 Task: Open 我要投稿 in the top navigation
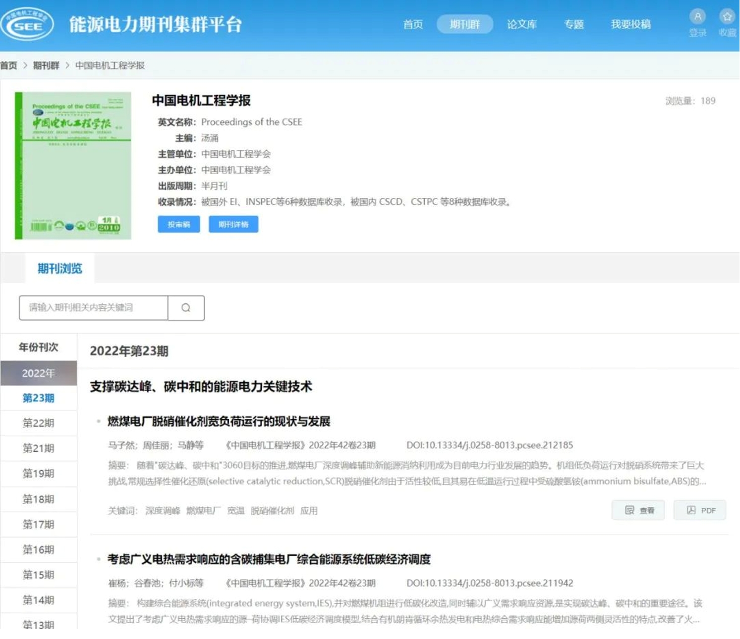click(x=630, y=24)
